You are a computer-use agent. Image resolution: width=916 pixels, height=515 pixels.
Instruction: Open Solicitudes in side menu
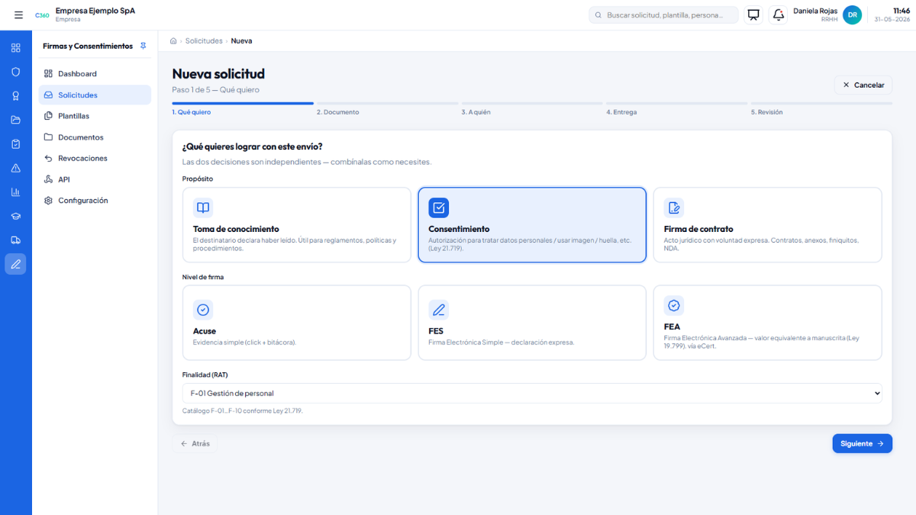click(95, 95)
